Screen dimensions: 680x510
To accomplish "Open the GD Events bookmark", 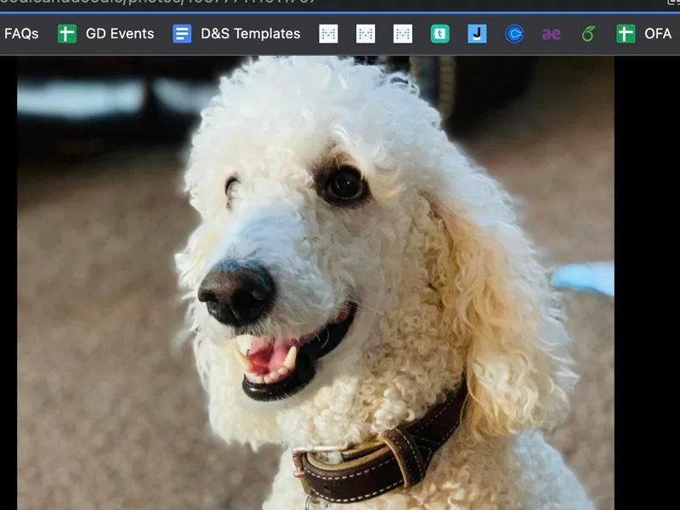I will 117,34.
